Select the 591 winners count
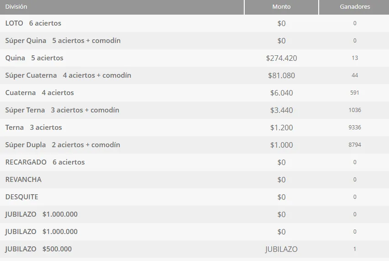The width and height of the screenshot is (389, 261). tap(355, 93)
